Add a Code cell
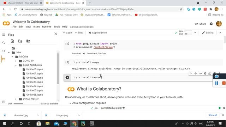 pos(67,33)
